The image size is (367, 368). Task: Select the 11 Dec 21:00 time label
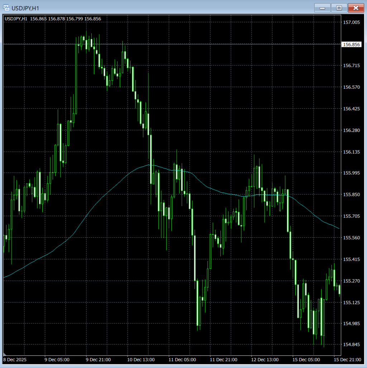[224, 359]
